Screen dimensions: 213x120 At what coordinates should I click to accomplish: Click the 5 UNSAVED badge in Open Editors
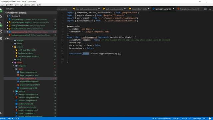click(23, 13)
